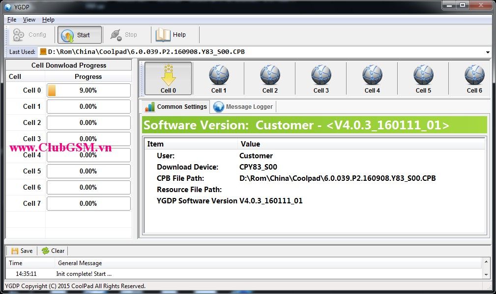Click the CPB File Path row
Screen dimensions: 496x294
coord(295,178)
